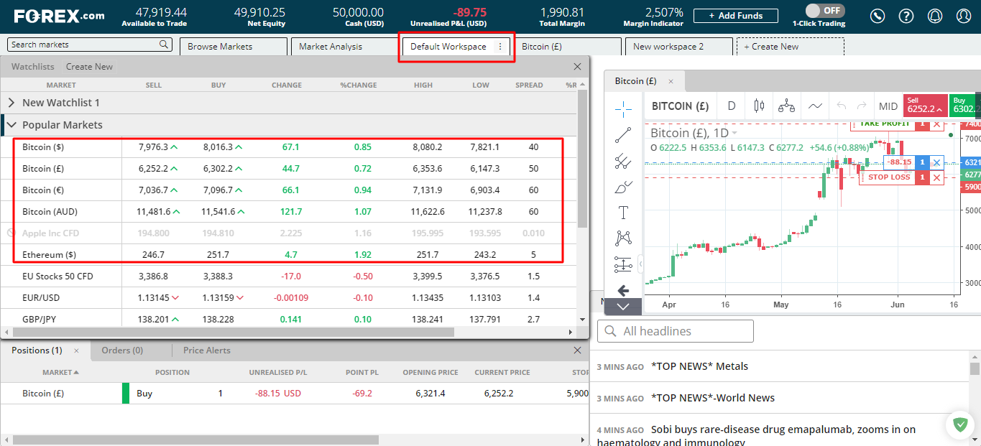981x446 pixels.
Task: Select the brush drawing tool
Action: tap(623, 187)
